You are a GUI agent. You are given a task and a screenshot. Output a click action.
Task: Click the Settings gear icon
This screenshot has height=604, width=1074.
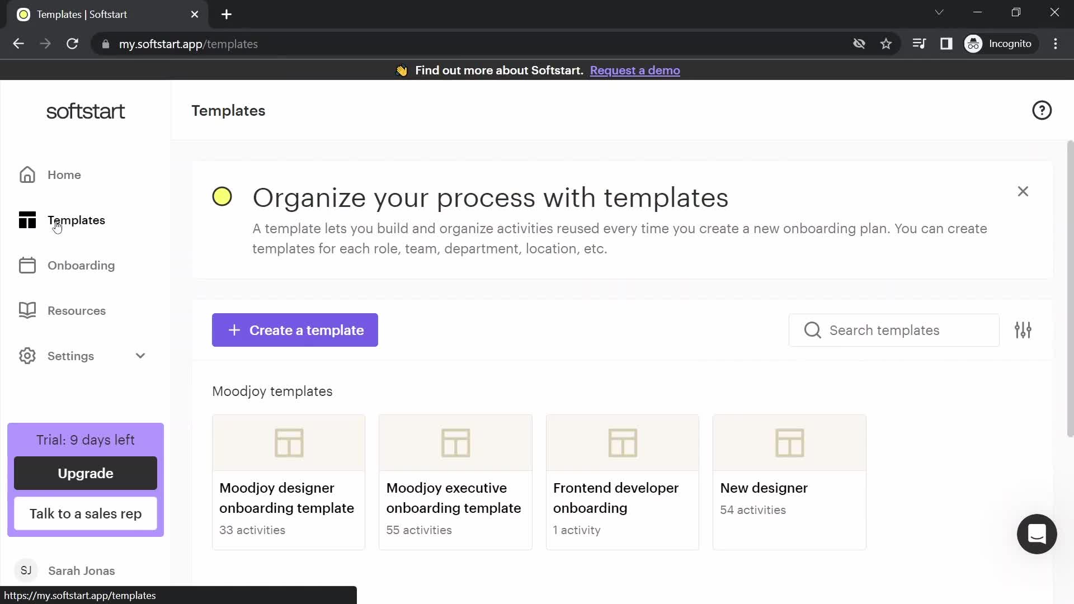coord(27,356)
